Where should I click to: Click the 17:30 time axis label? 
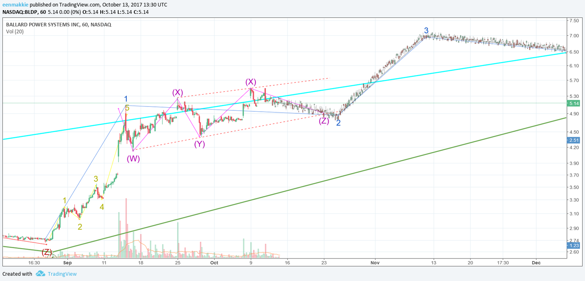[x=503, y=263]
